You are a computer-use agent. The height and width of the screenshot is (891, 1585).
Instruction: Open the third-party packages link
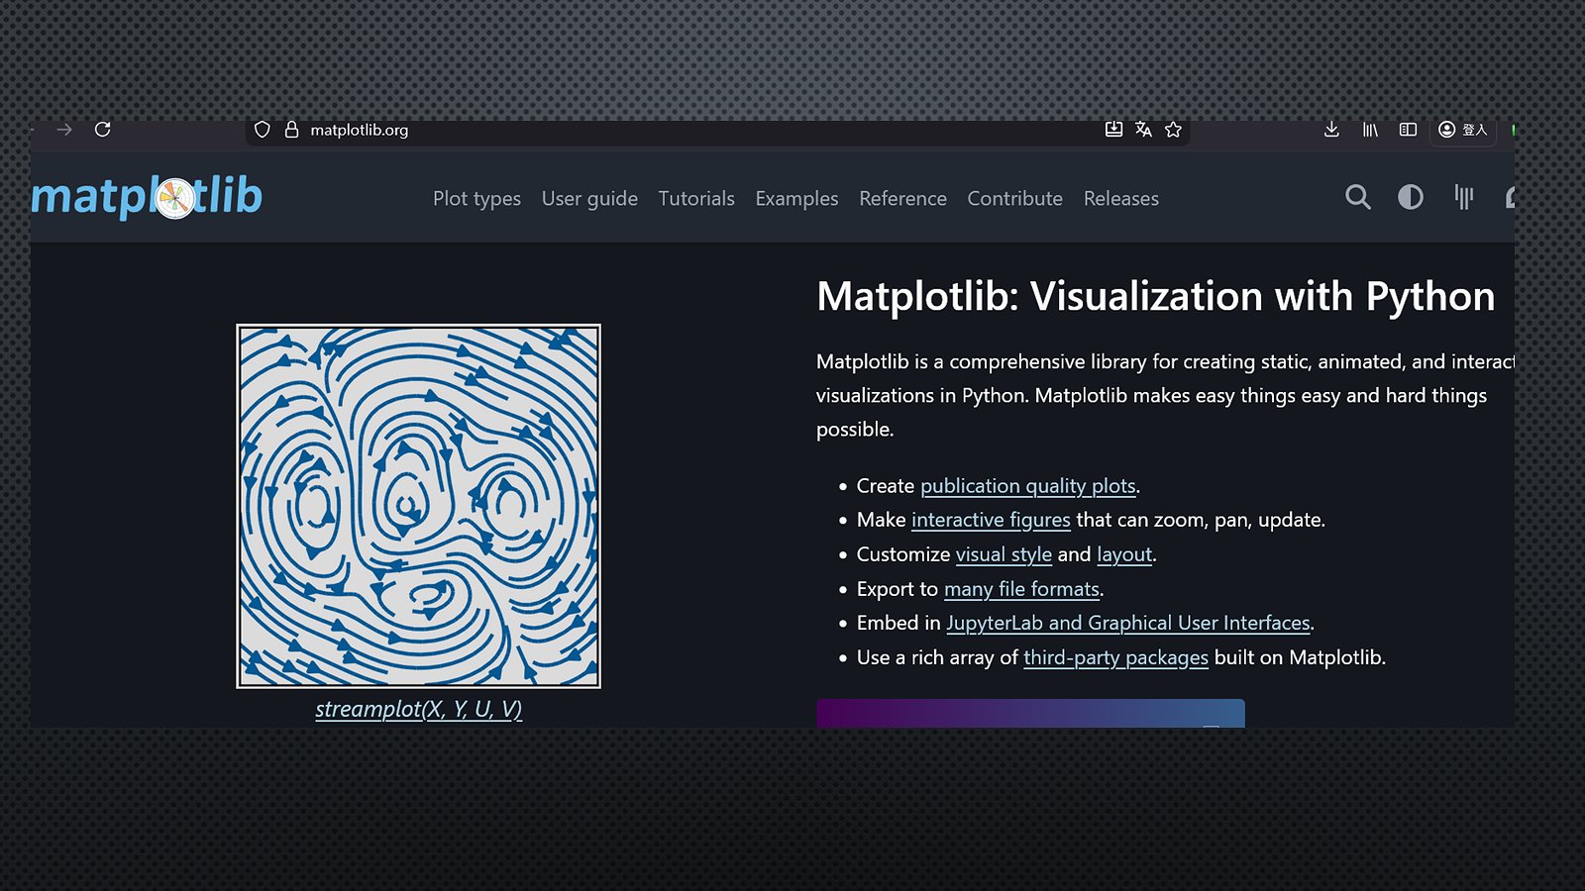click(1115, 657)
